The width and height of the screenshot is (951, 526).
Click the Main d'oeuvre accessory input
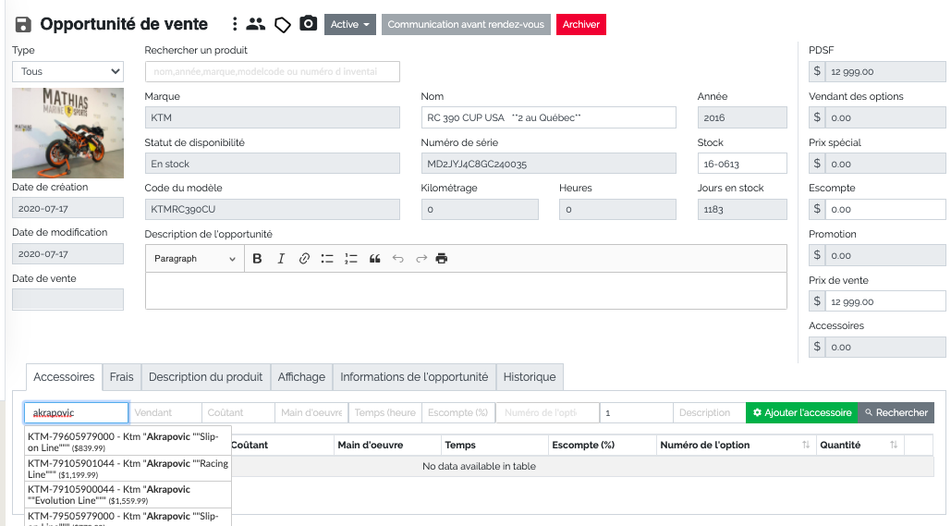point(311,412)
